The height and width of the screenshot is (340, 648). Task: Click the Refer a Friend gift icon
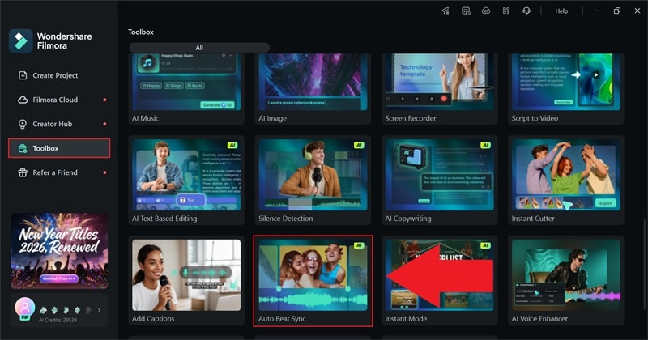(x=23, y=172)
